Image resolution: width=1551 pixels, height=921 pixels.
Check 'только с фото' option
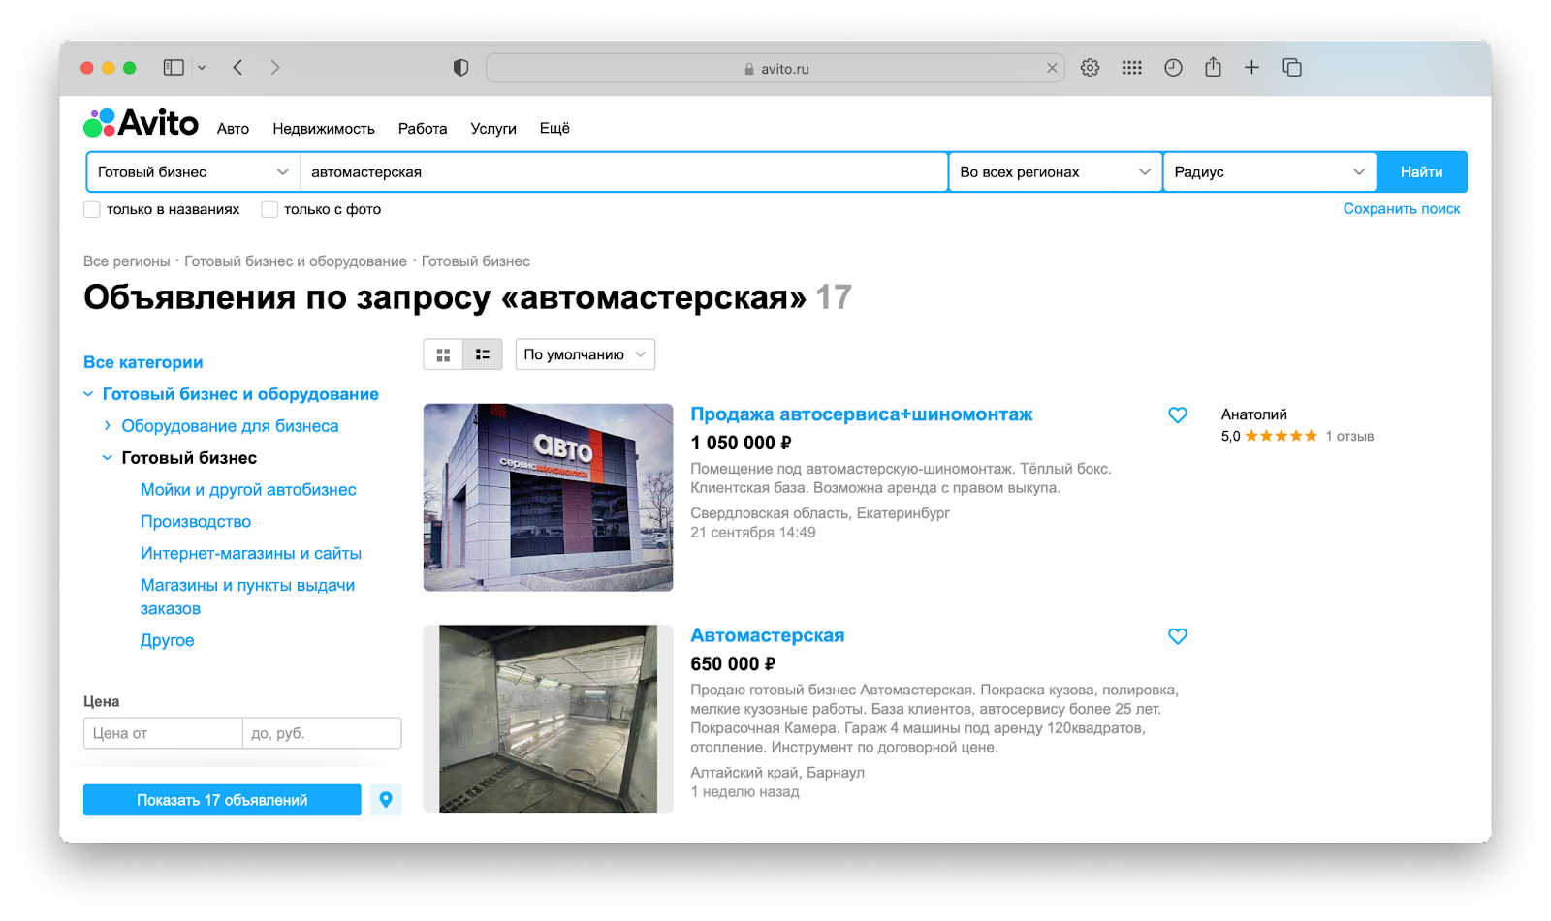click(270, 210)
